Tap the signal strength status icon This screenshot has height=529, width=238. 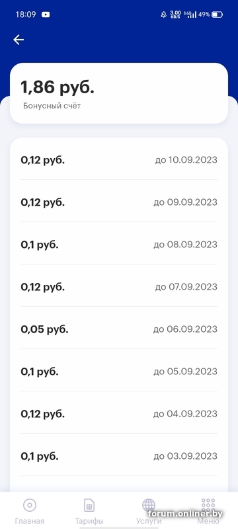coord(190,15)
